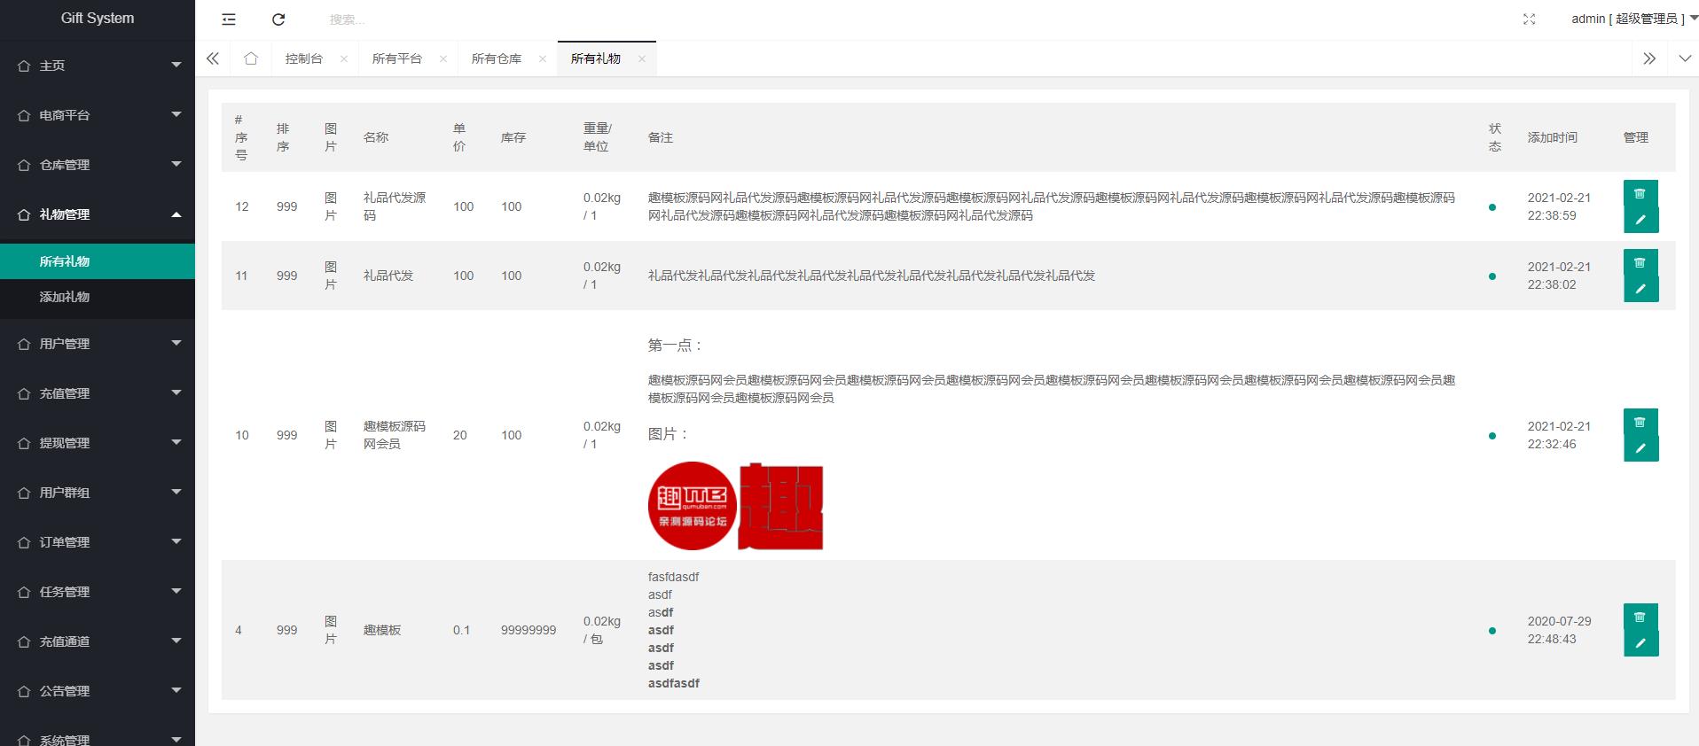1699x746 pixels.
Task: Select the 所有礼物 tab
Action: coord(596,58)
